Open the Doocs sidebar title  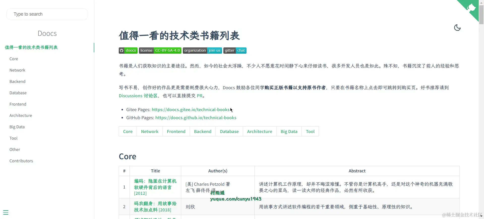[47, 34]
